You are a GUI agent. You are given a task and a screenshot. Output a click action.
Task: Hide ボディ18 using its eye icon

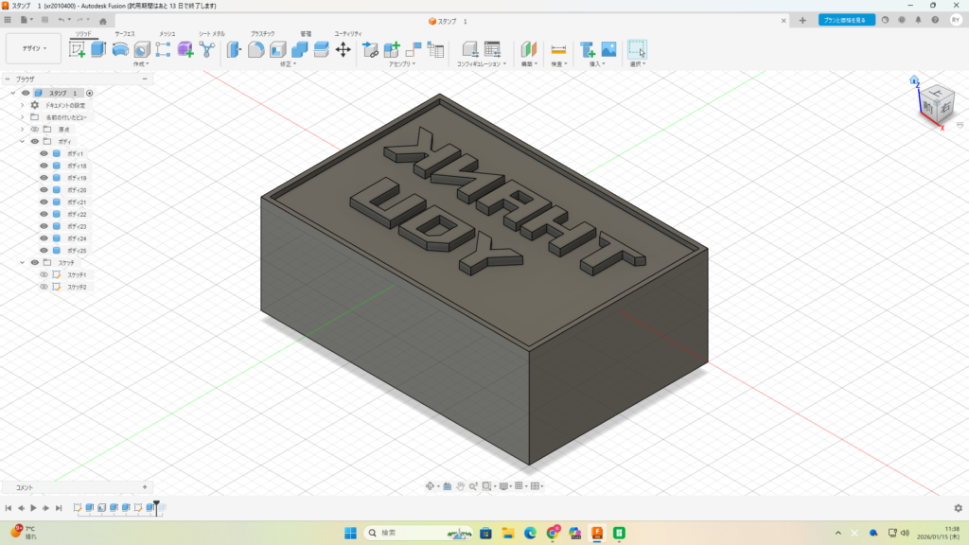click(44, 166)
